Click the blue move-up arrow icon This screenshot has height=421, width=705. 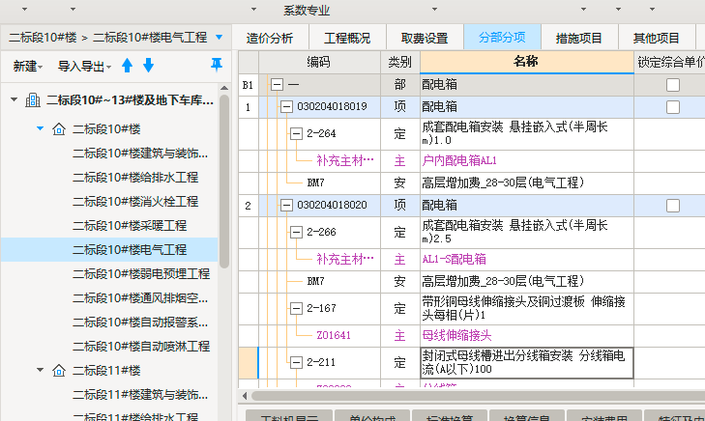128,66
